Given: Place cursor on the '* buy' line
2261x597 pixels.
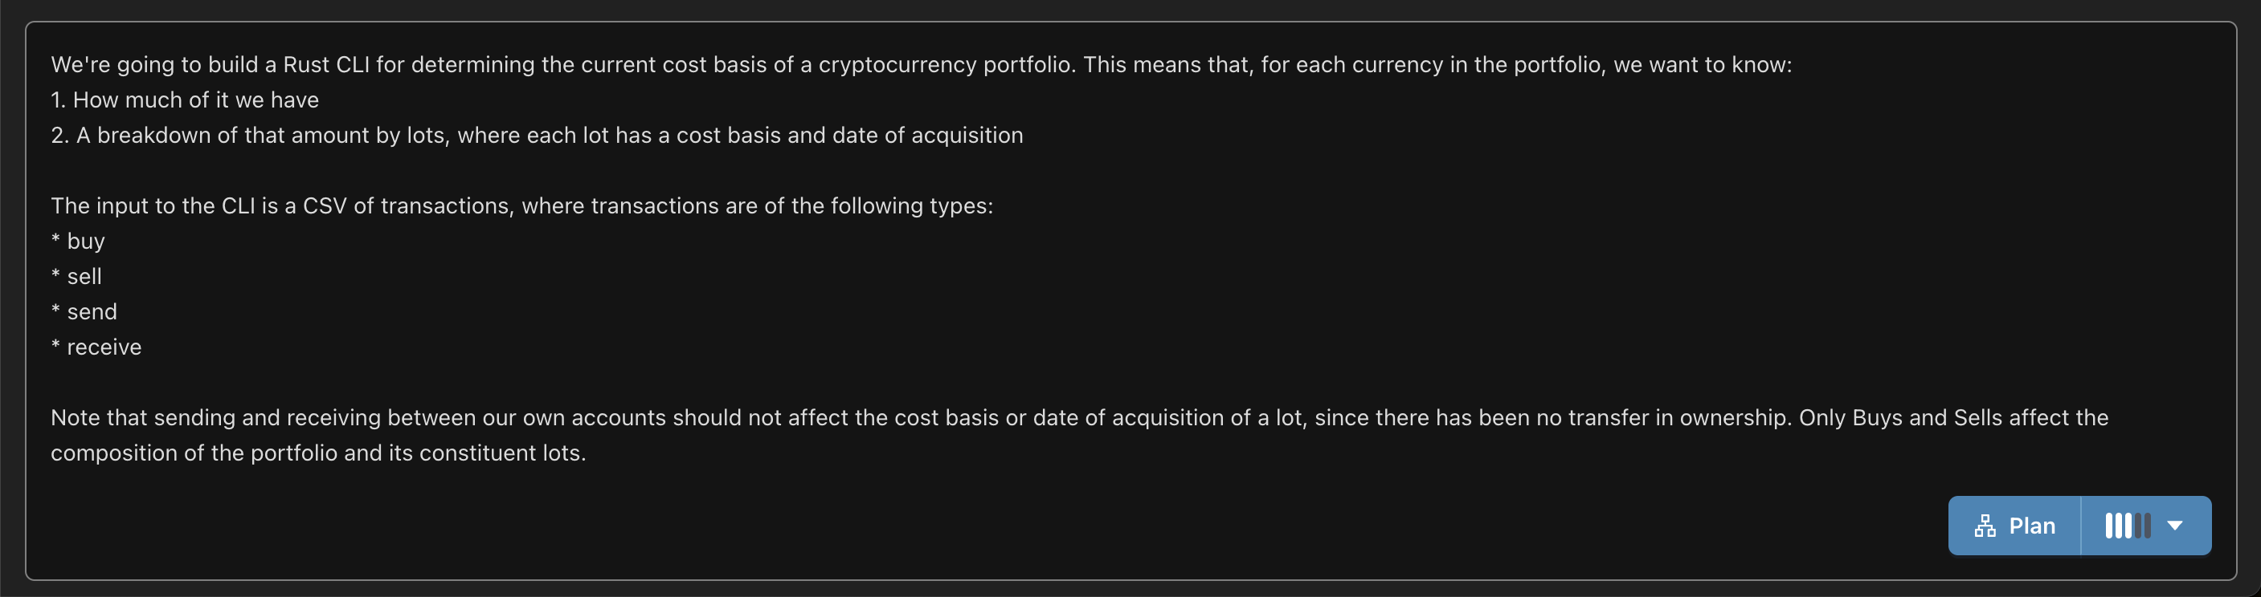Looking at the screenshot, I should pos(78,241).
